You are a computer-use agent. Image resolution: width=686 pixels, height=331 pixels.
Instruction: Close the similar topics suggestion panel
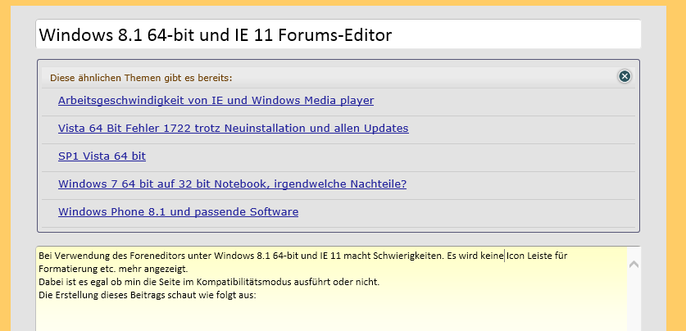tap(625, 76)
